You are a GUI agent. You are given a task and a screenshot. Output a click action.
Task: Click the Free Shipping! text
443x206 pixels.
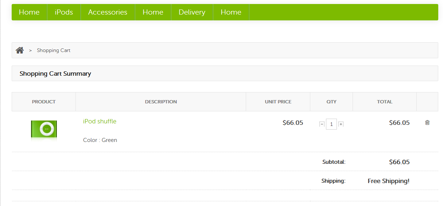(388, 181)
